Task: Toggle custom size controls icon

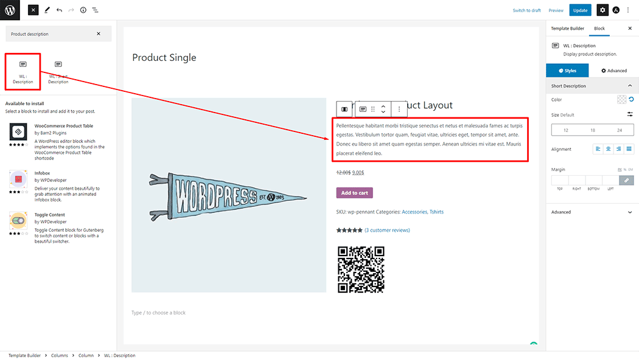Action: (630, 114)
